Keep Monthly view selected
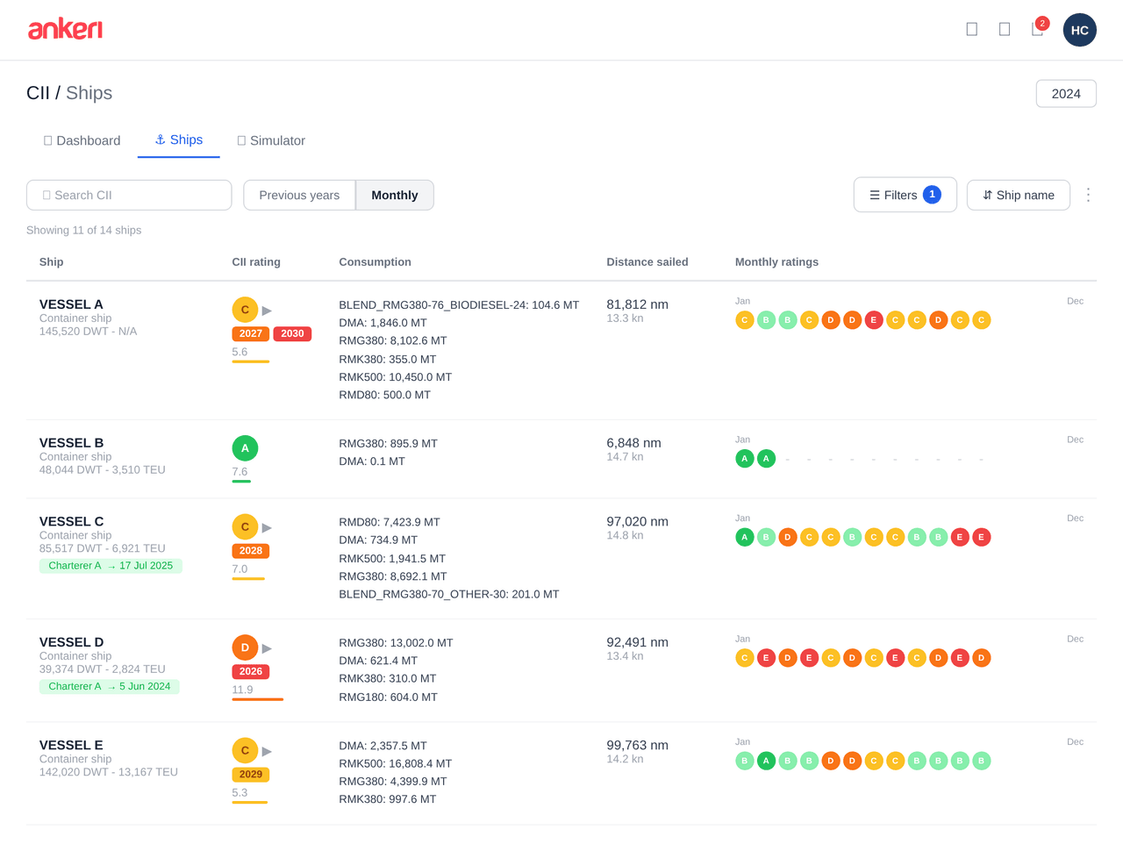1123x844 pixels. tap(394, 195)
